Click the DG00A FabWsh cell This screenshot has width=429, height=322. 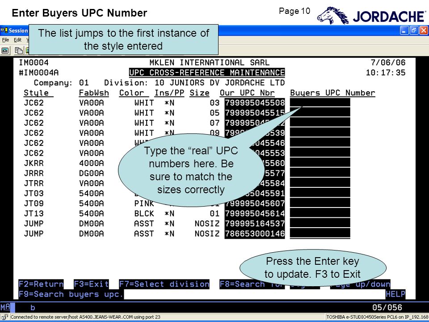click(91, 174)
